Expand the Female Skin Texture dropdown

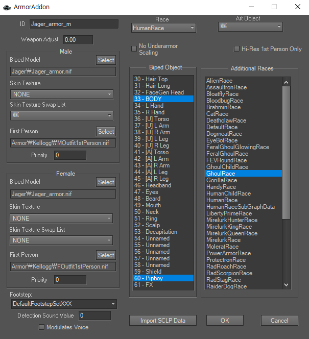pyautogui.click(x=61, y=219)
